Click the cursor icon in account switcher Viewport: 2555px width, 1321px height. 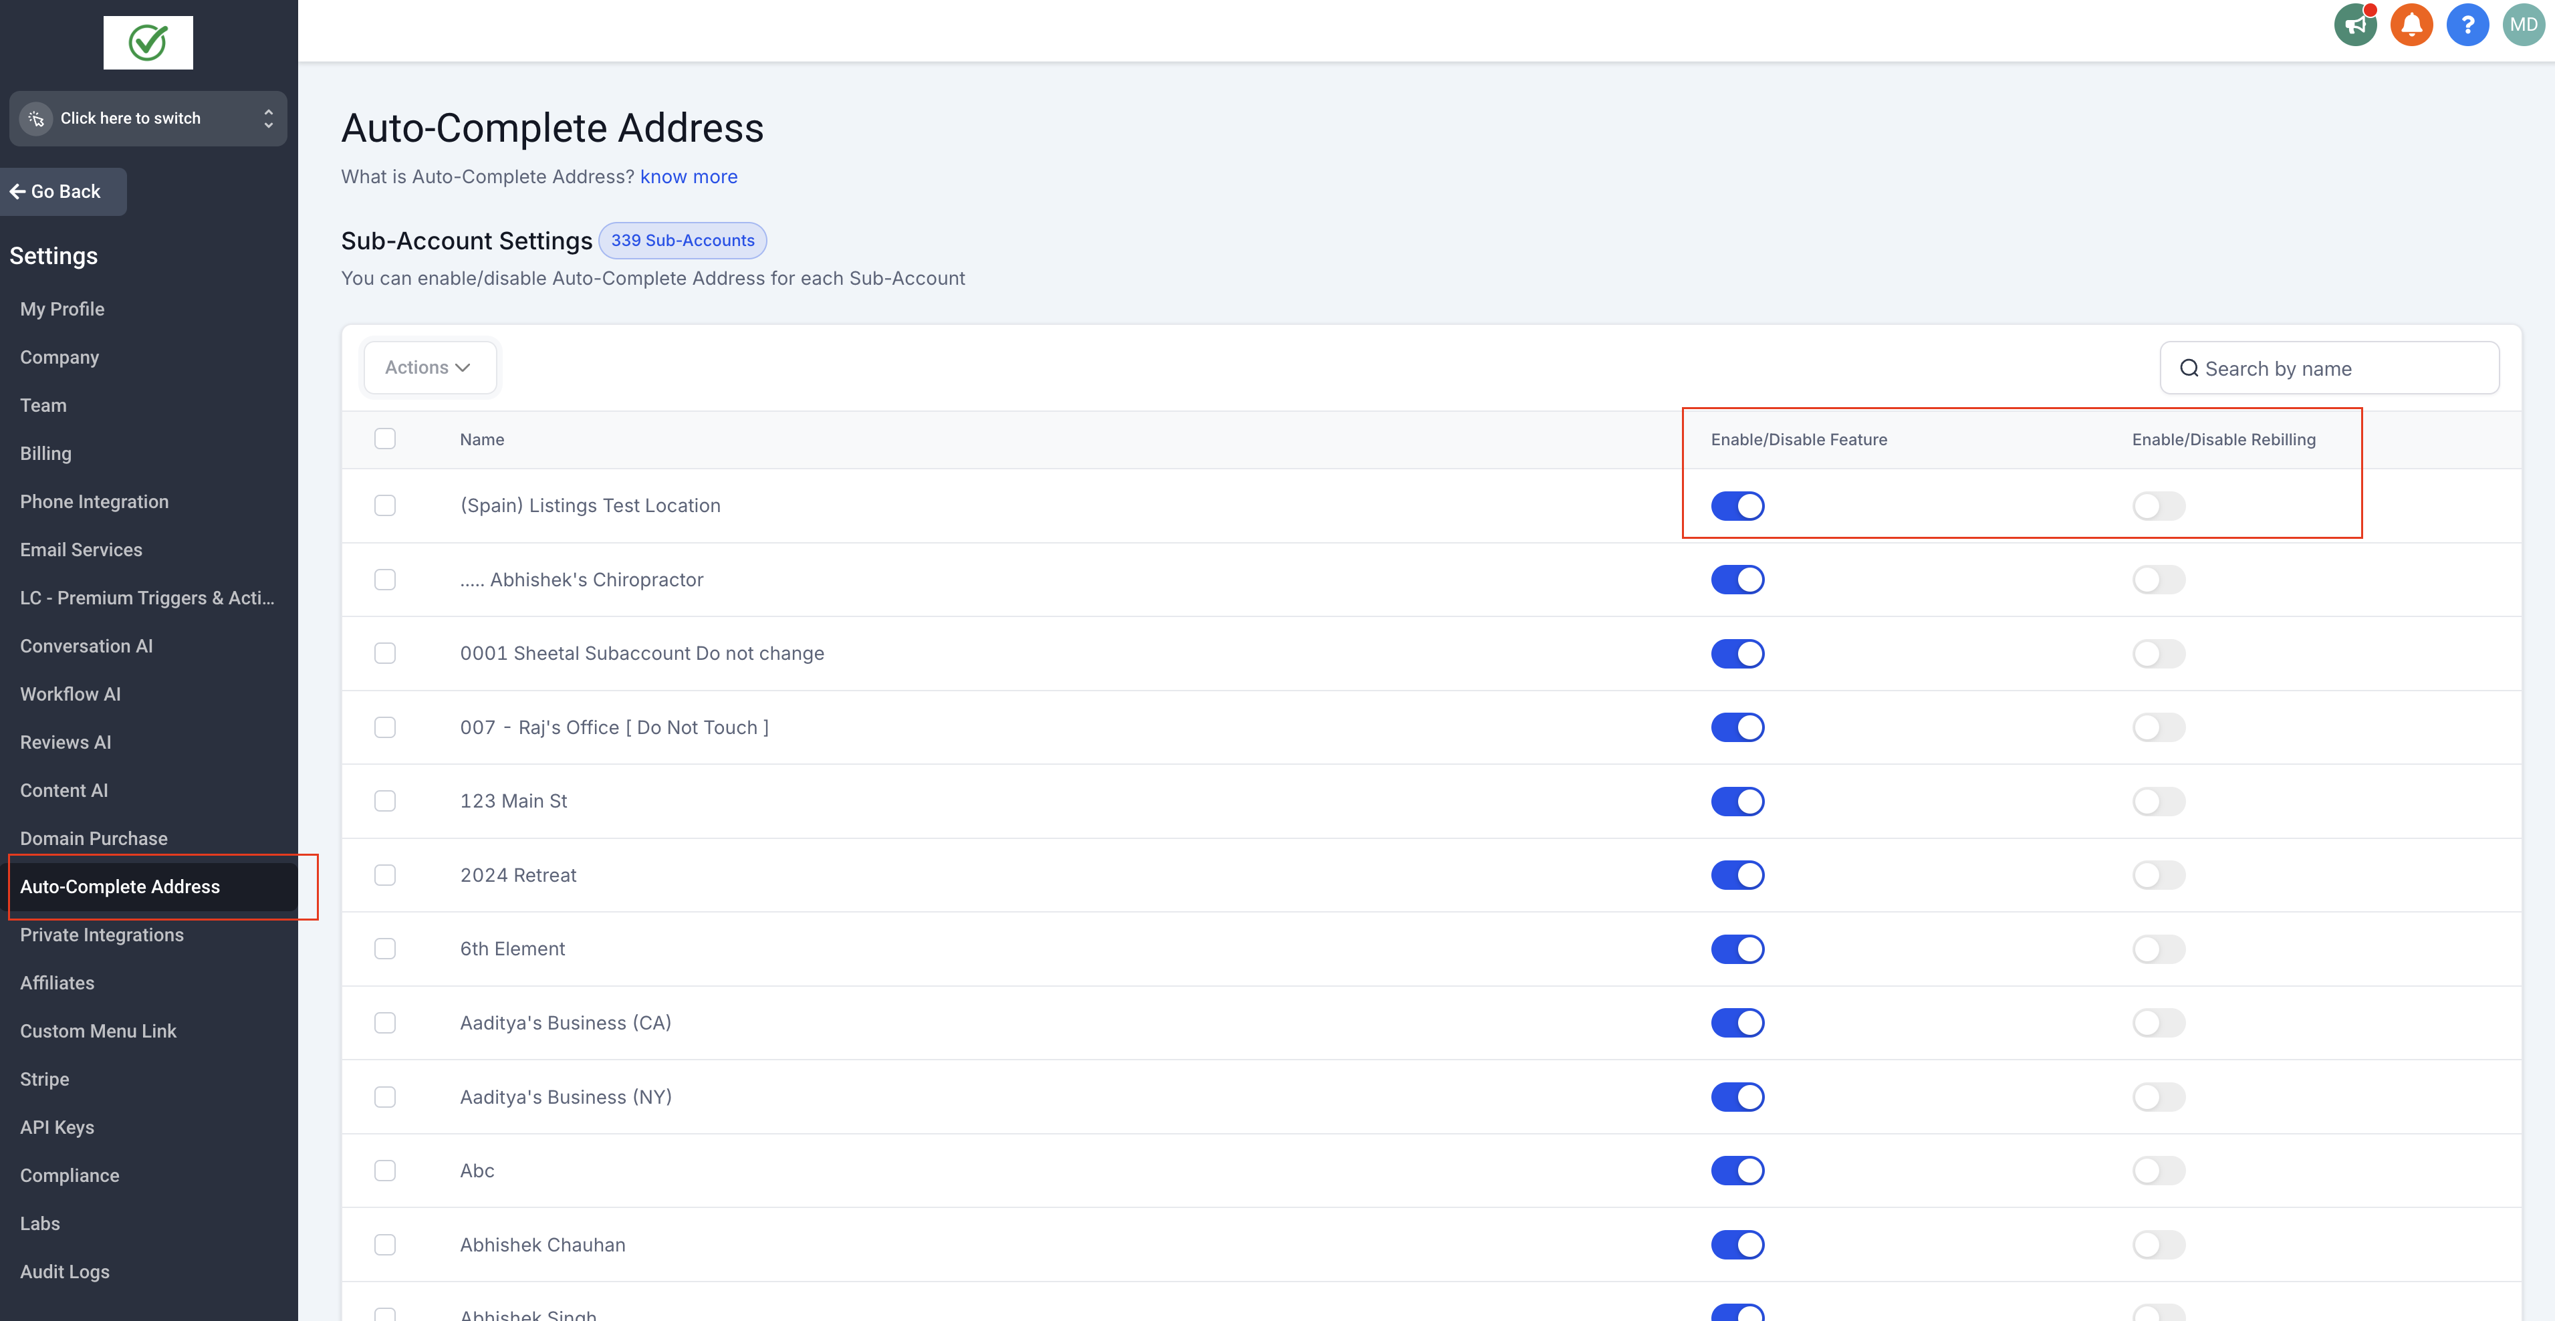click(x=37, y=119)
